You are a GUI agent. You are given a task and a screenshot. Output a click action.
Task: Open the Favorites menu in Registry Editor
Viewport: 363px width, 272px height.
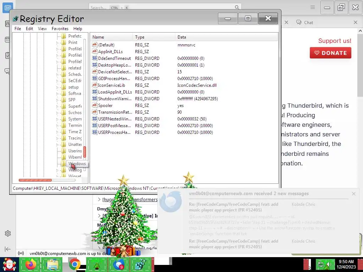60,29
